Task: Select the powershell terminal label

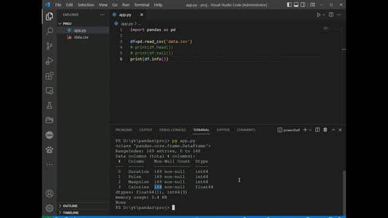Action: 289,130
